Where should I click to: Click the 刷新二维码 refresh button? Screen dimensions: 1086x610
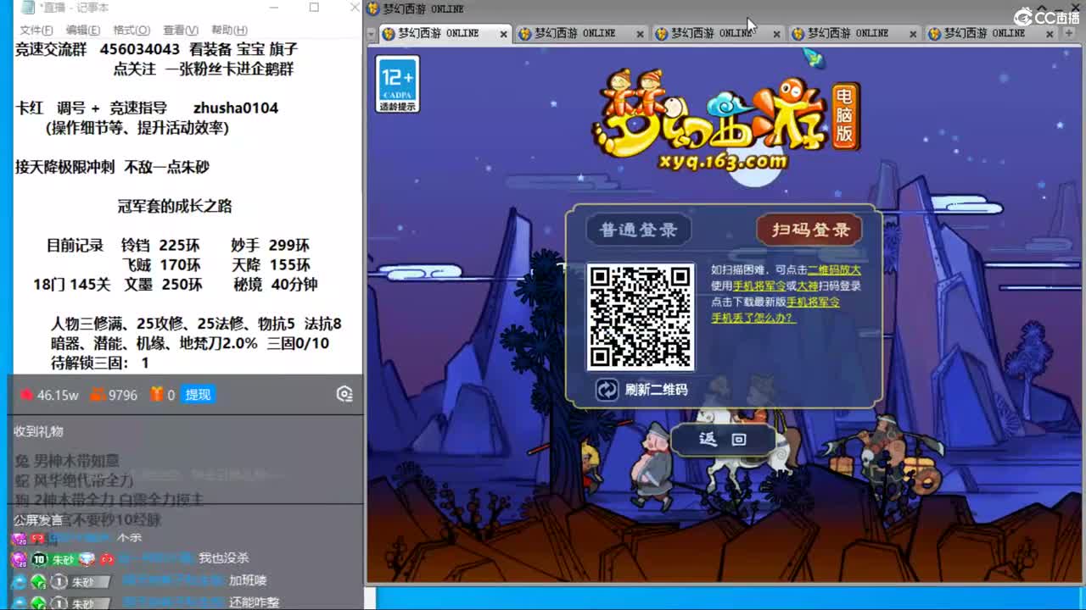coord(642,390)
